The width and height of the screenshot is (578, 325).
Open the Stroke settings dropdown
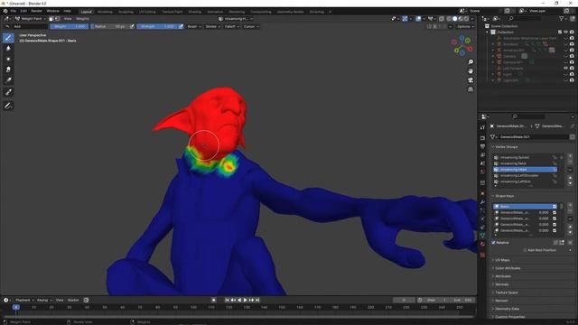click(x=212, y=26)
